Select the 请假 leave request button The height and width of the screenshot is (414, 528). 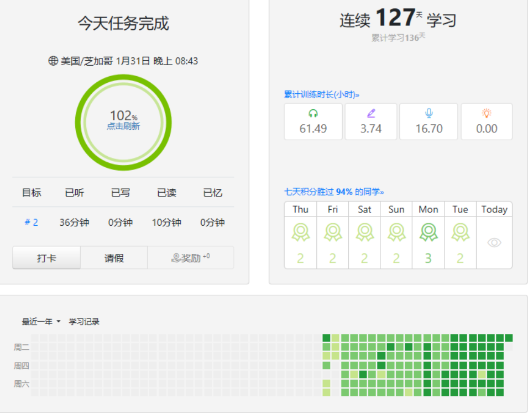[114, 258]
